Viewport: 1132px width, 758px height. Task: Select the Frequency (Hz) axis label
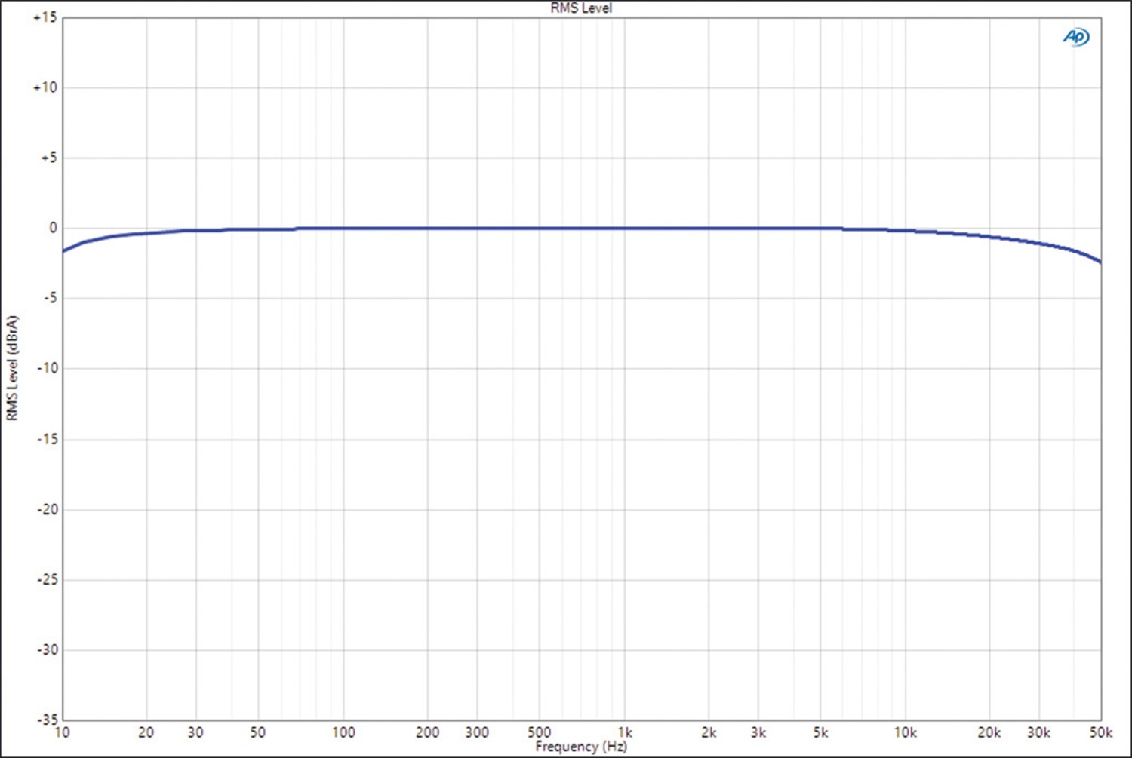click(x=580, y=747)
